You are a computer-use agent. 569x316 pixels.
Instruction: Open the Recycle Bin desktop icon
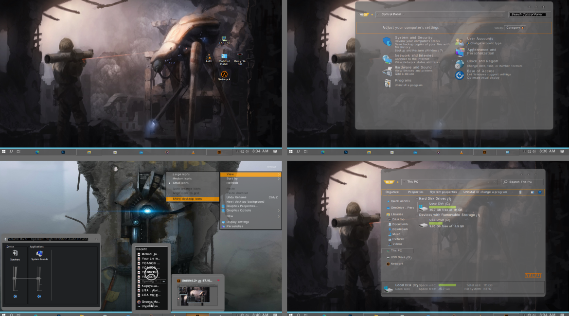(x=240, y=55)
